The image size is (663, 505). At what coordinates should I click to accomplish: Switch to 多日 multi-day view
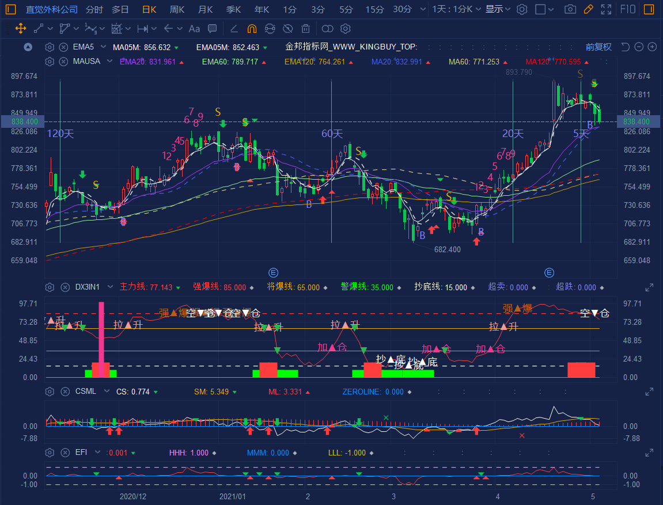click(x=120, y=9)
